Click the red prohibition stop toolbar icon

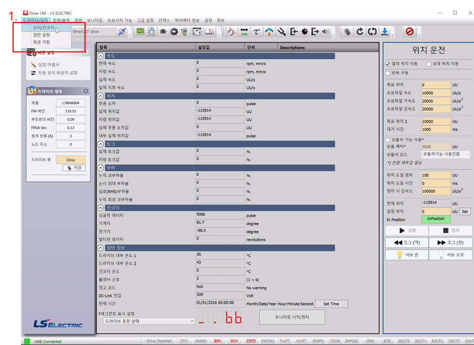[x=410, y=32]
